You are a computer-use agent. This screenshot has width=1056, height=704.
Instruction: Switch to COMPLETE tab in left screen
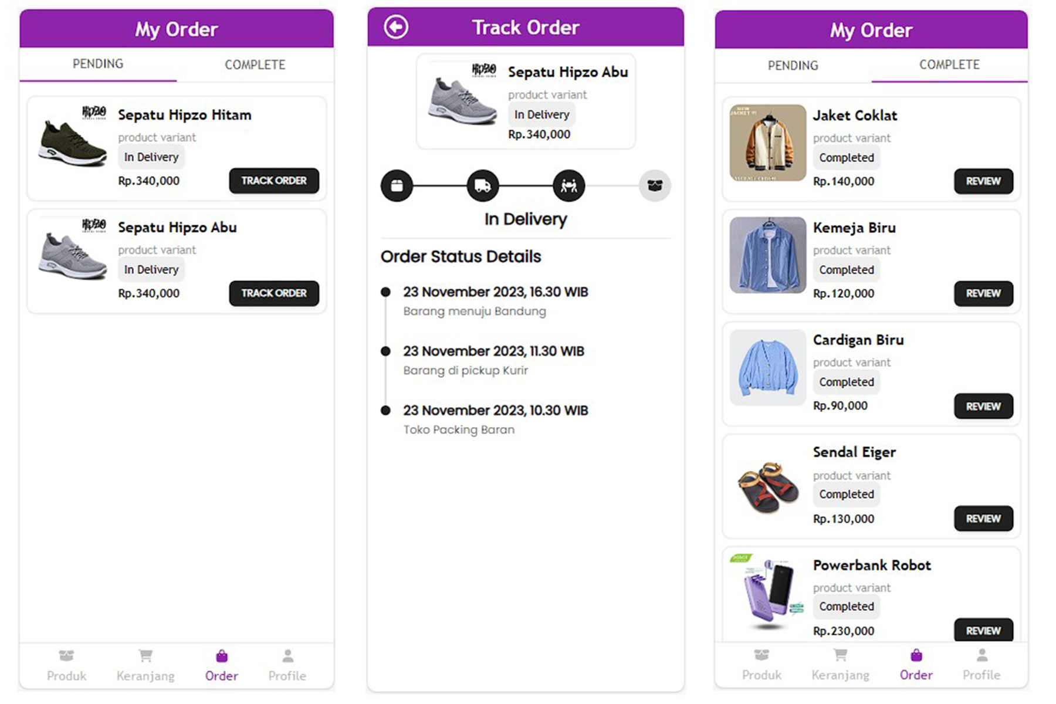[255, 65]
